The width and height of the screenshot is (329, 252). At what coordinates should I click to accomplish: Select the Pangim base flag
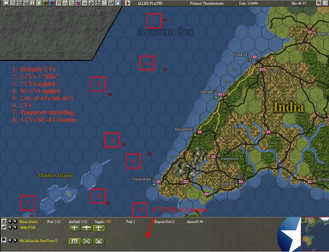220,94
